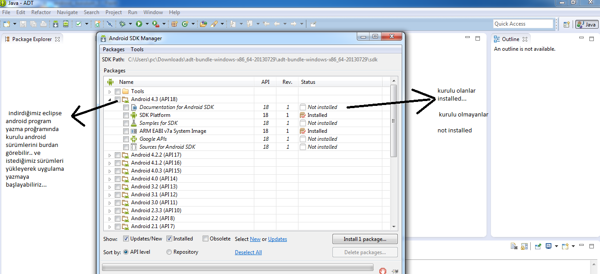This screenshot has height=274, width=600.
Task: Run Android Lint check icon
Action: coord(79,24)
